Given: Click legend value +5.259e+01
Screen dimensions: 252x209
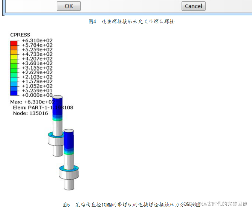Looking at the screenshot, I should [x=37, y=91].
